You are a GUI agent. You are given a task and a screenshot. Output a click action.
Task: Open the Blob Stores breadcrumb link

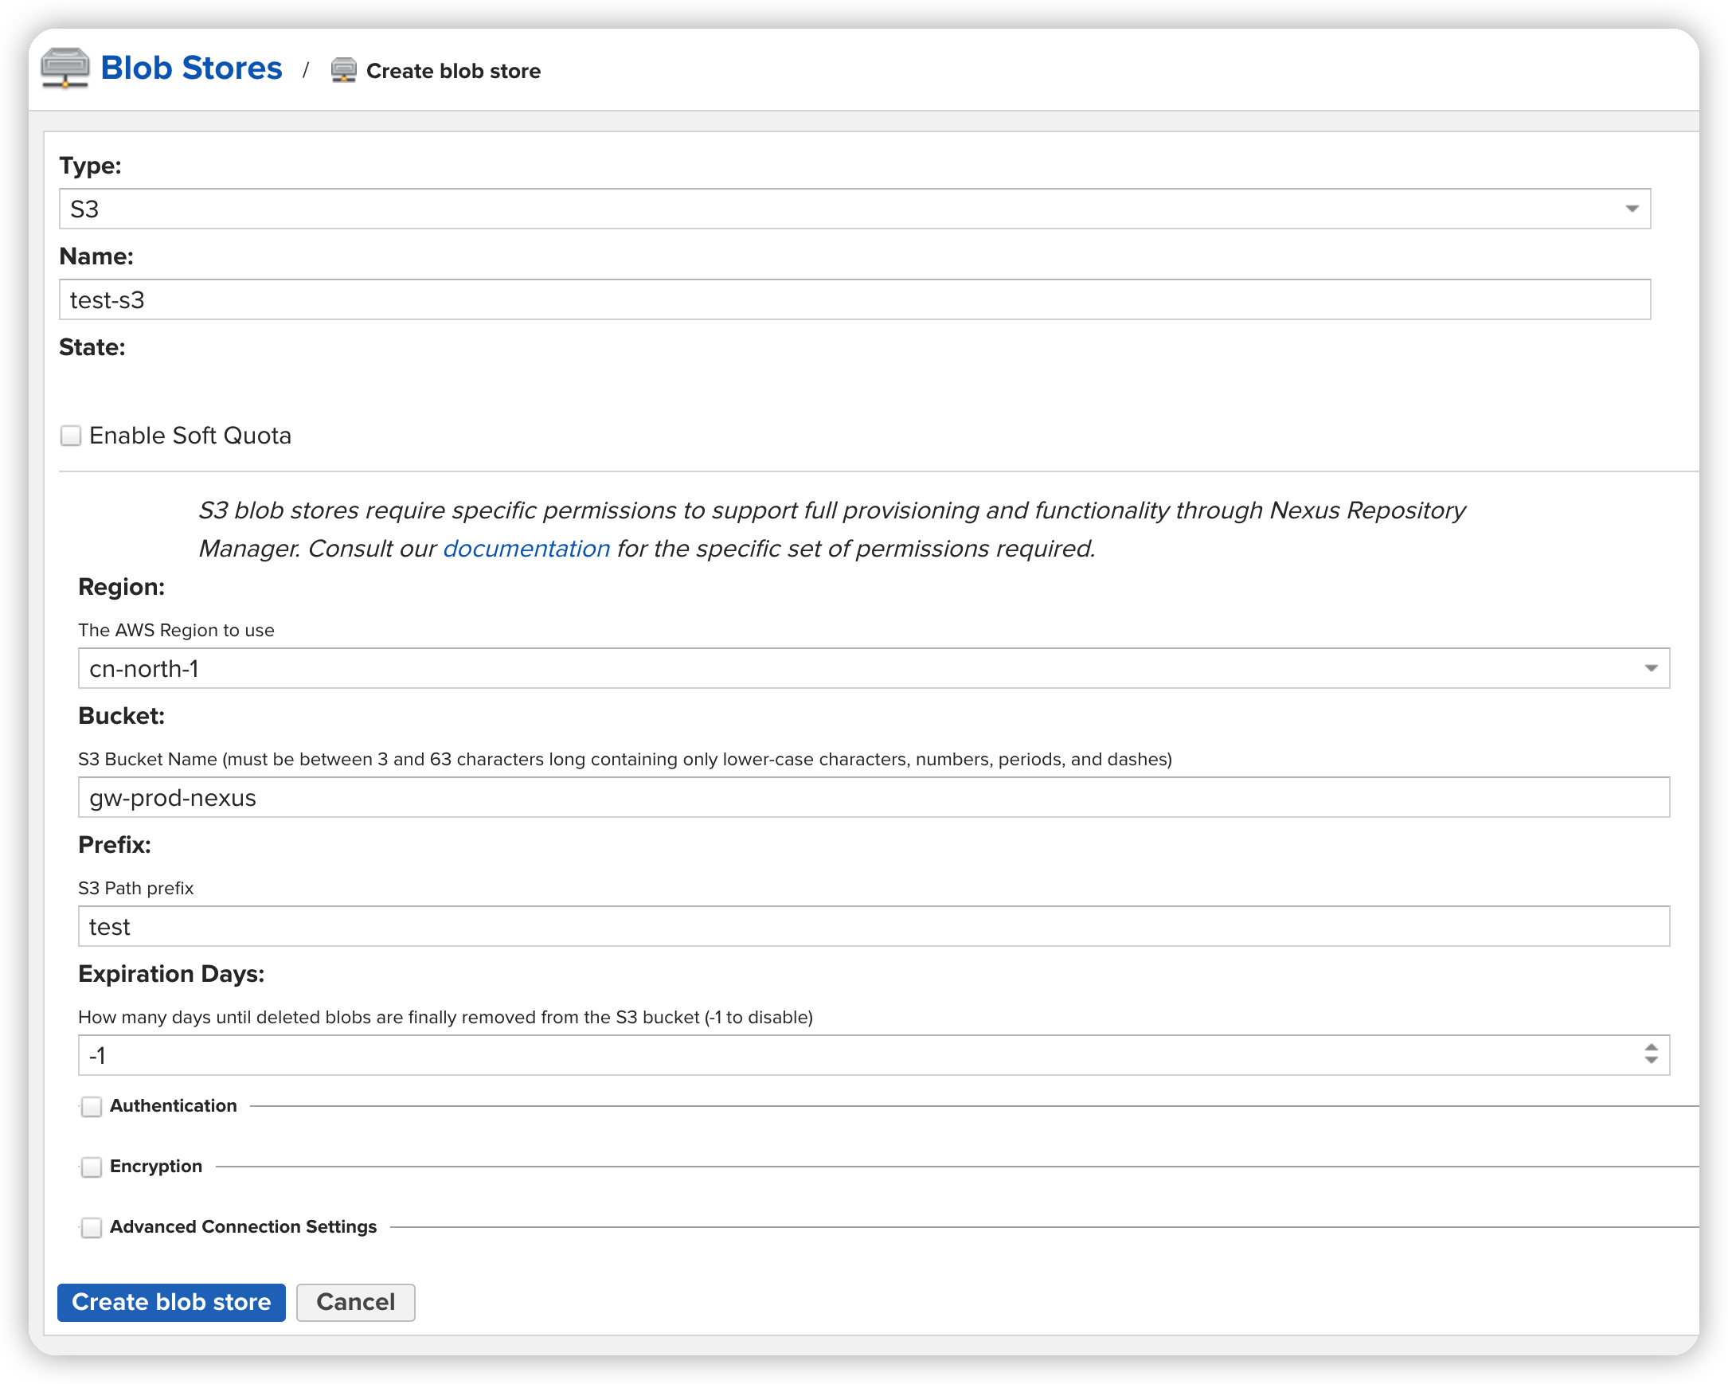191,68
